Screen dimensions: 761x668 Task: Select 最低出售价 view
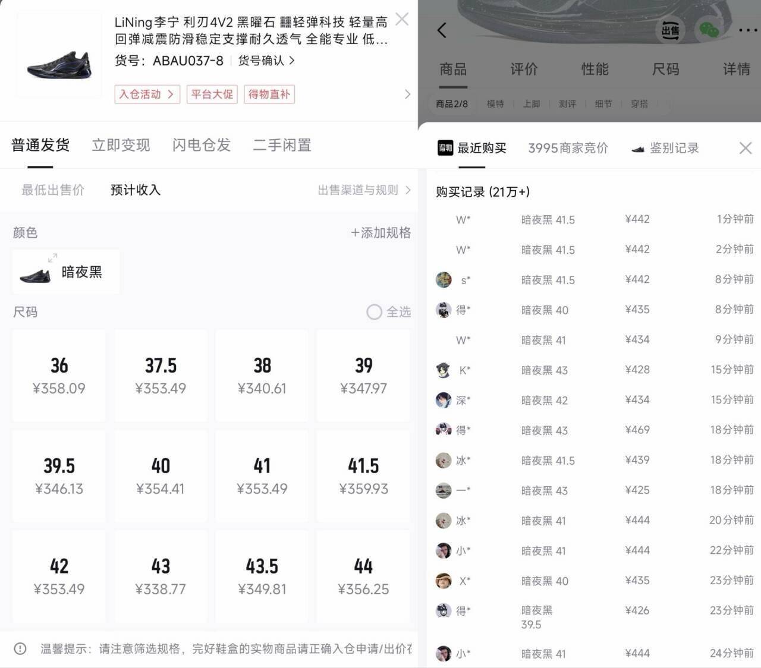point(53,190)
